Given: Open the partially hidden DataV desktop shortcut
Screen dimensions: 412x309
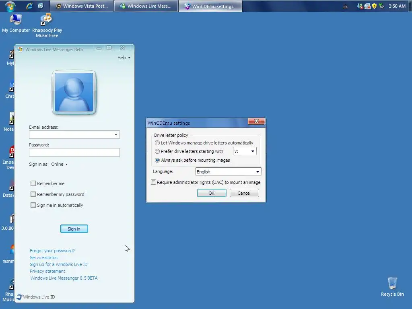Looking at the screenshot, I should click(x=9, y=188).
